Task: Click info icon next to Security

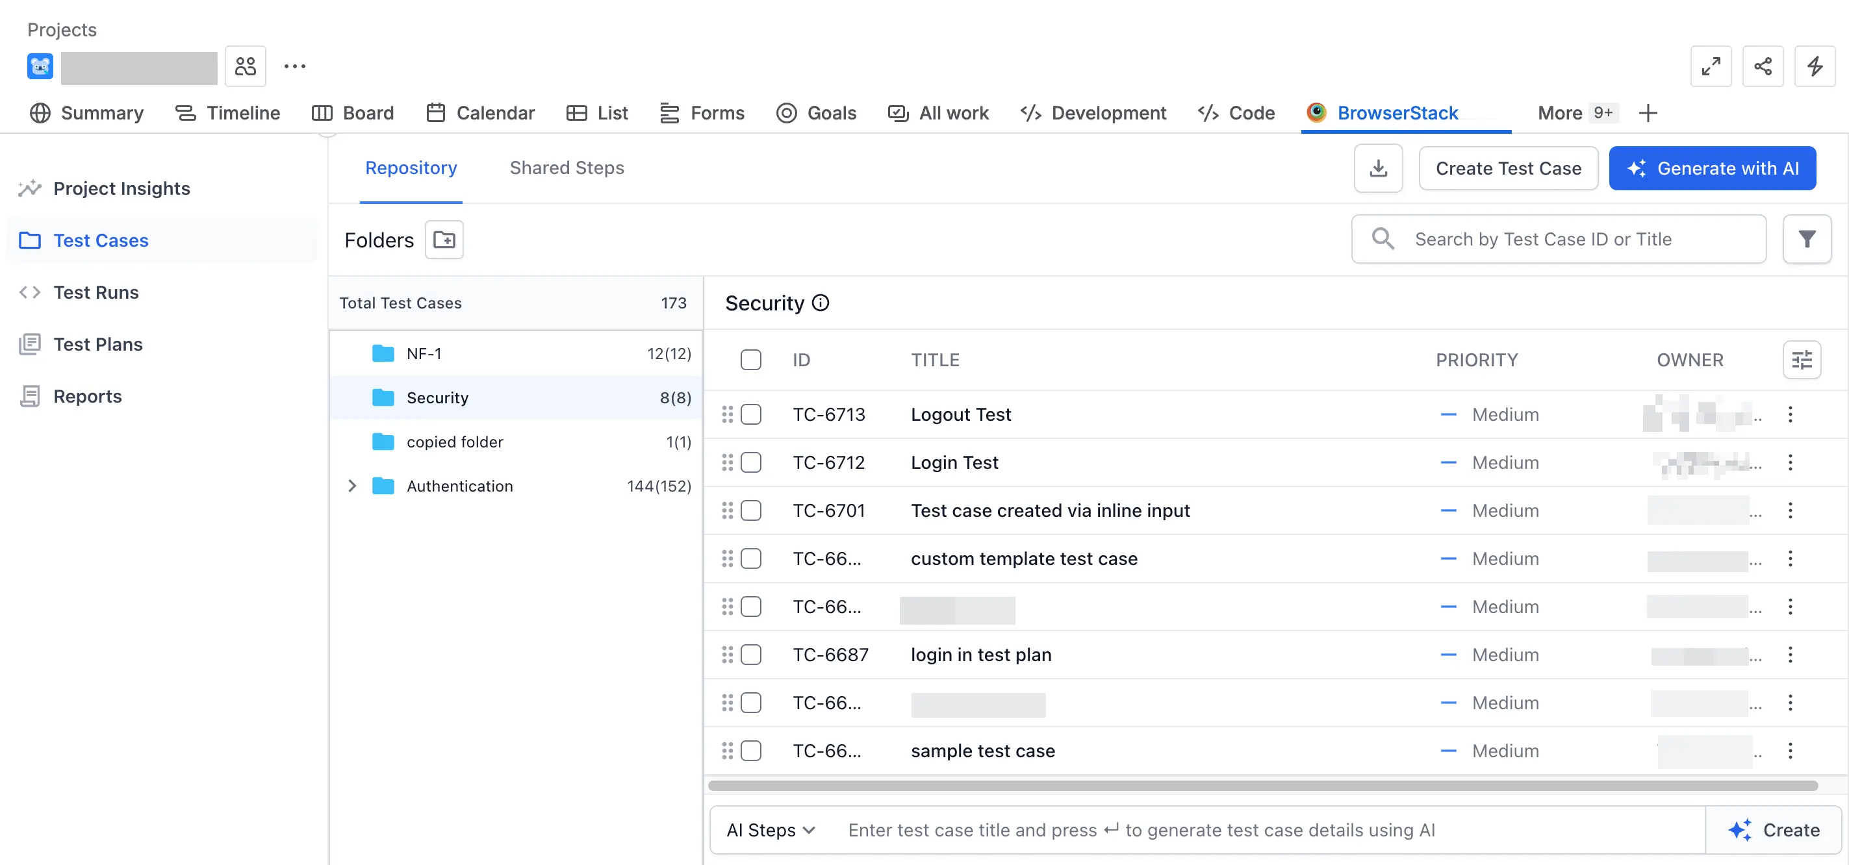Action: coord(821,303)
